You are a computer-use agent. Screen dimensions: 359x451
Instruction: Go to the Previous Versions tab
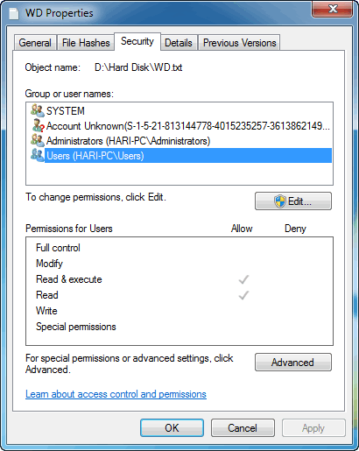[239, 43]
